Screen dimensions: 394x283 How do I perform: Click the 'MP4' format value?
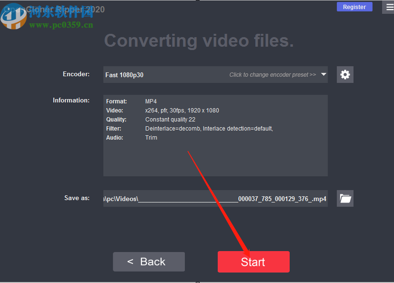(151, 101)
